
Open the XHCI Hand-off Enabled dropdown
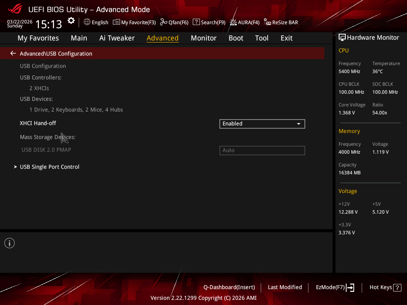(262, 124)
